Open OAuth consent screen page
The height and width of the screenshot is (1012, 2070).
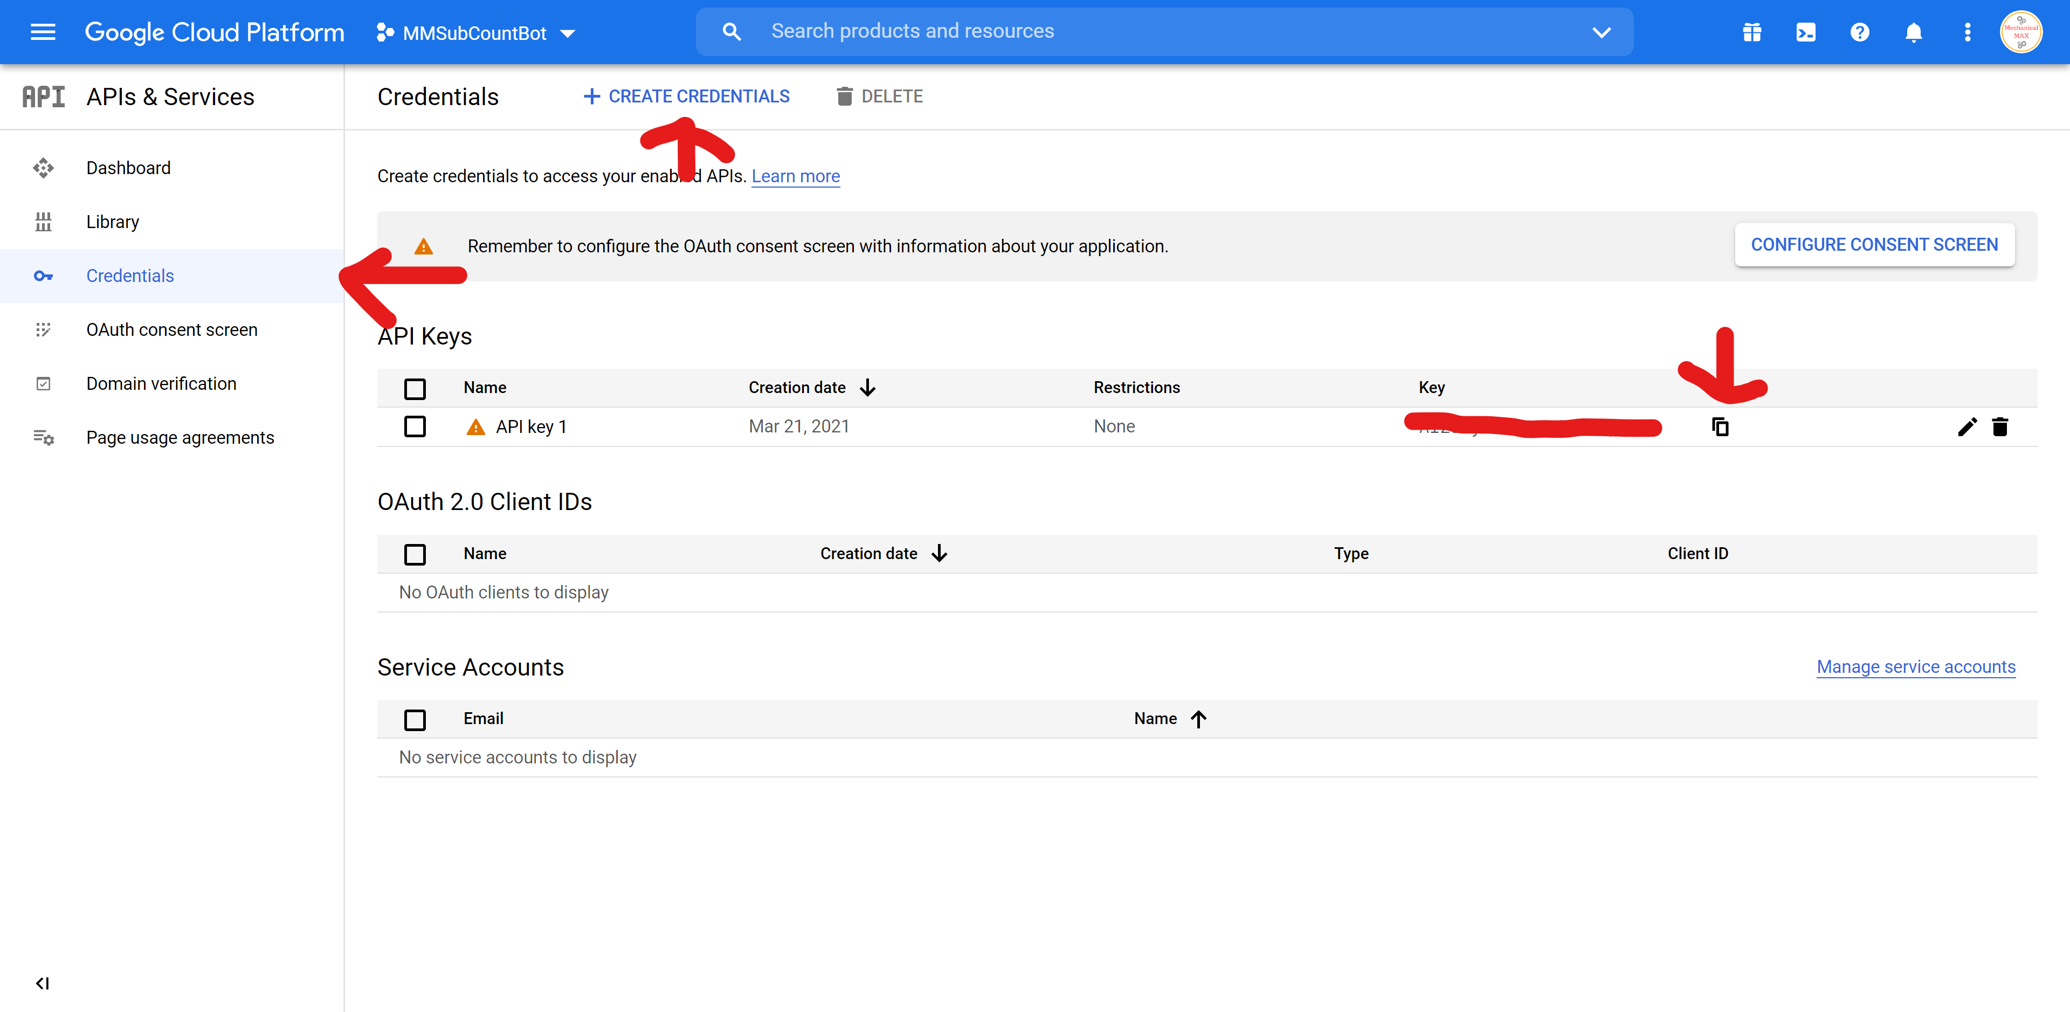tap(171, 329)
